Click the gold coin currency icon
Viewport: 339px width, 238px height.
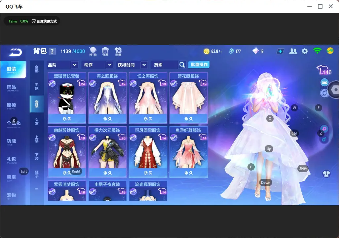point(207,51)
